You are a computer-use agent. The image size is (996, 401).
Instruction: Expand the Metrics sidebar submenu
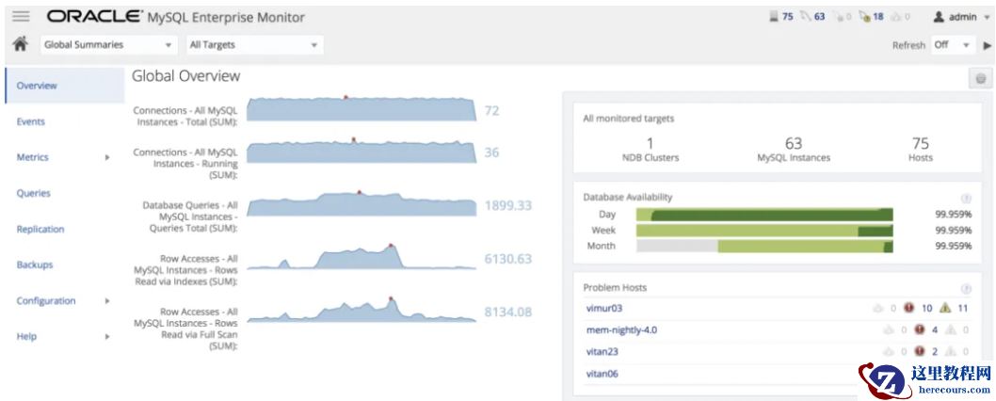tap(106, 158)
